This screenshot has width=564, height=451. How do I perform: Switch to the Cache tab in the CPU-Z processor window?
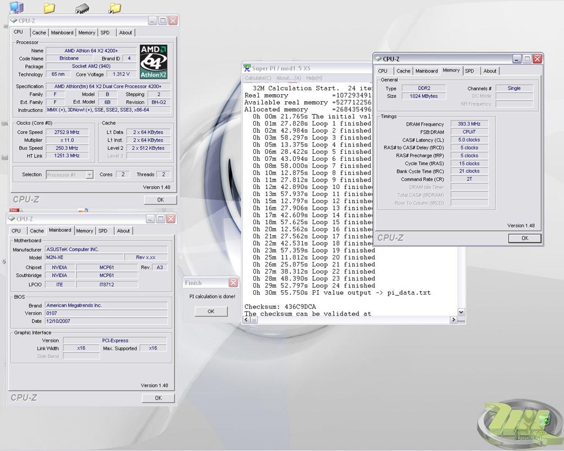[39, 32]
